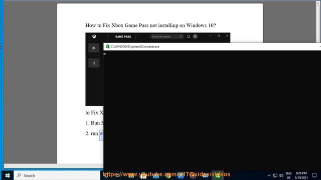
Task: Open the Action Center notification icon
Action: point(314,175)
